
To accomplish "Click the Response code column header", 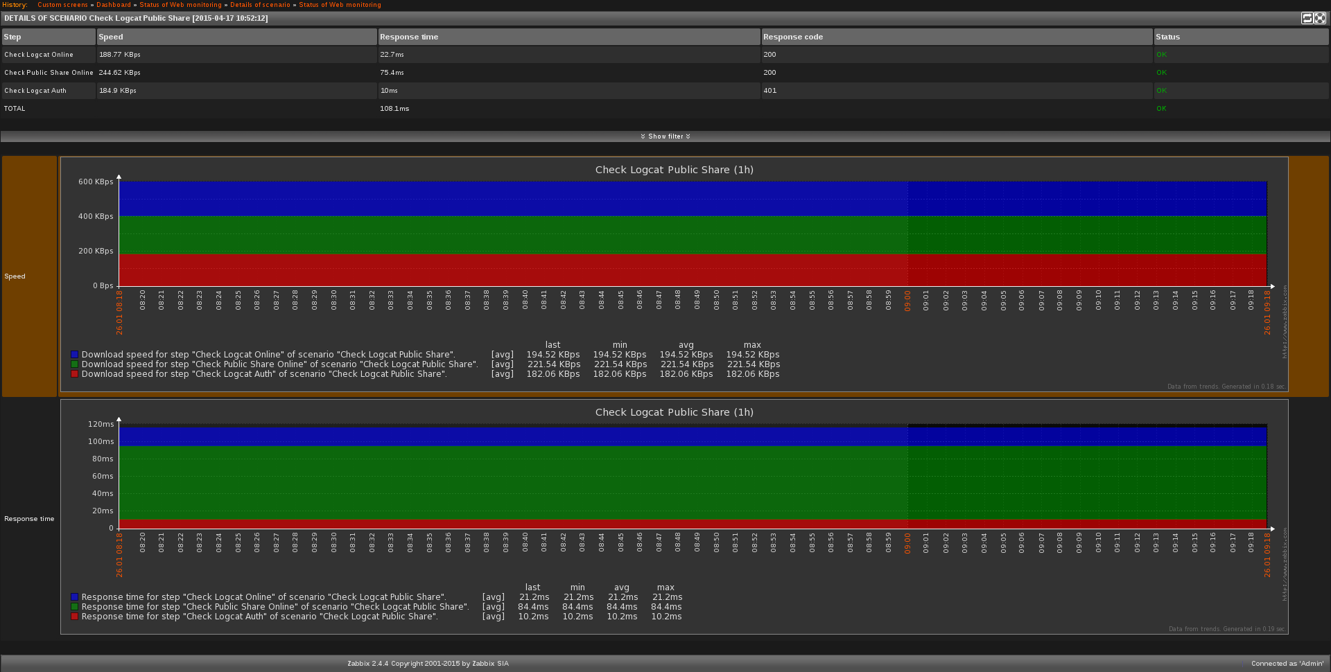I will click(x=792, y=37).
